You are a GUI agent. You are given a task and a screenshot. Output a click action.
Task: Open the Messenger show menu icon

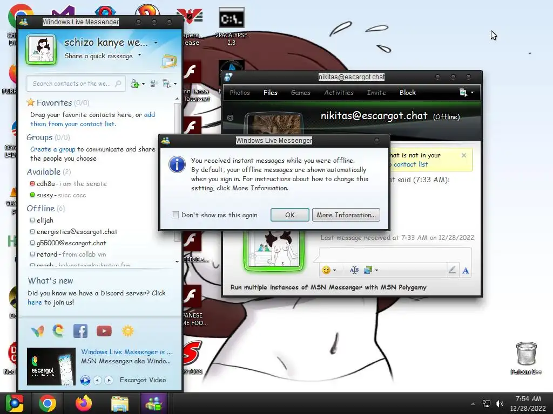coord(166,84)
